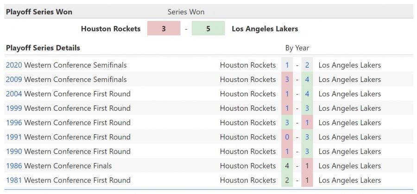Click Rockets' series won total 3 box
This screenshot has width=417, height=194.
pos(164,29)
